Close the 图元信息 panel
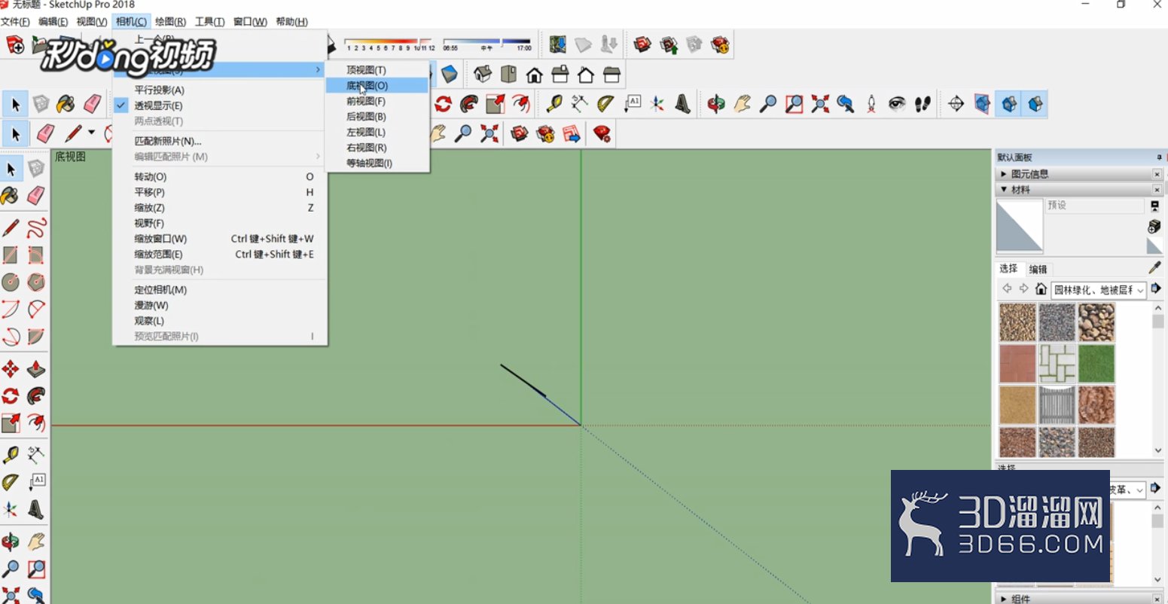The width and height of the screenshot is (1168, 604). coord(1157,174)
